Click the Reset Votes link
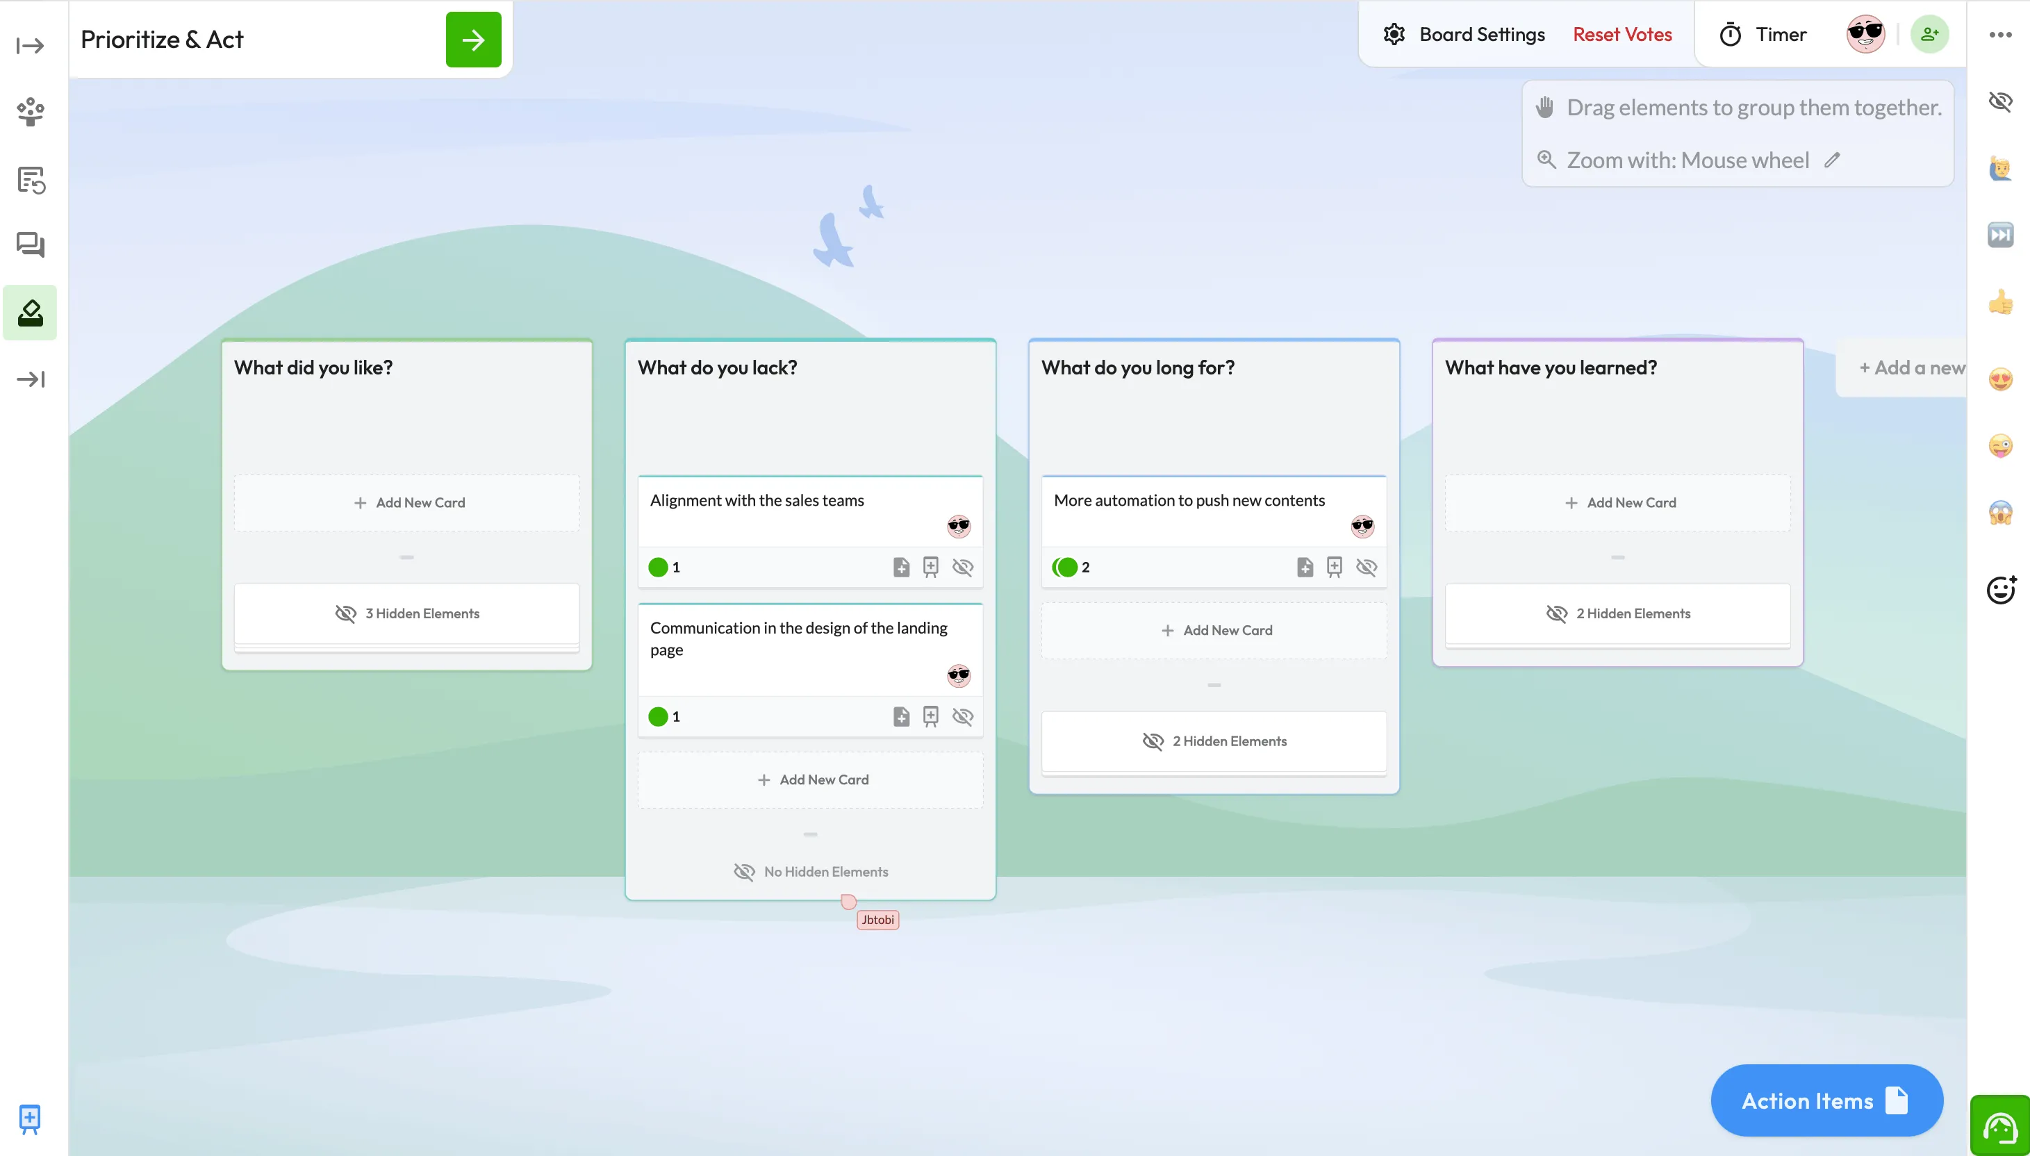 pos(1622,34)
